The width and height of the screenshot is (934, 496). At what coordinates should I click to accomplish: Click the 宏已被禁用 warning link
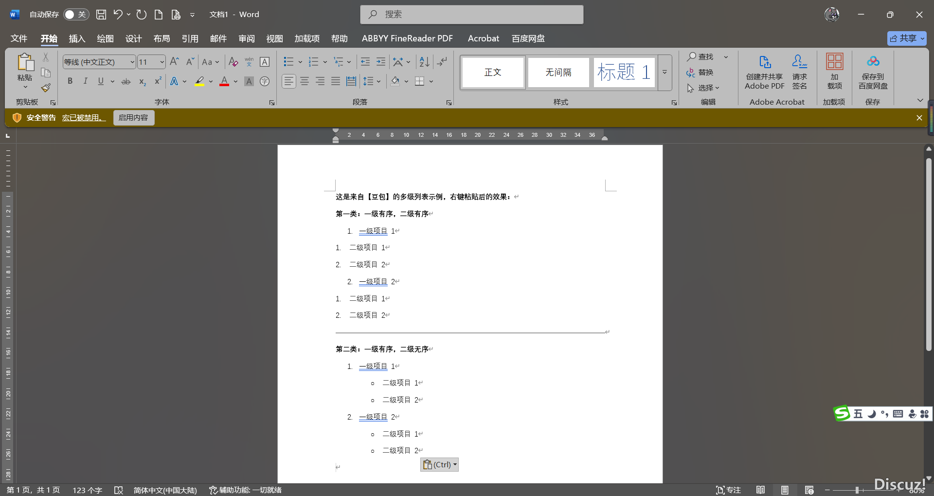pos(83,117)
